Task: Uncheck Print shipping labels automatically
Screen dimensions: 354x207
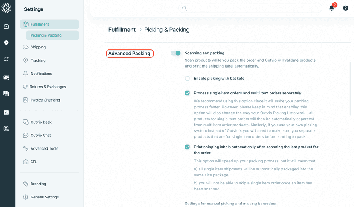Action: (x=187, y=147)
